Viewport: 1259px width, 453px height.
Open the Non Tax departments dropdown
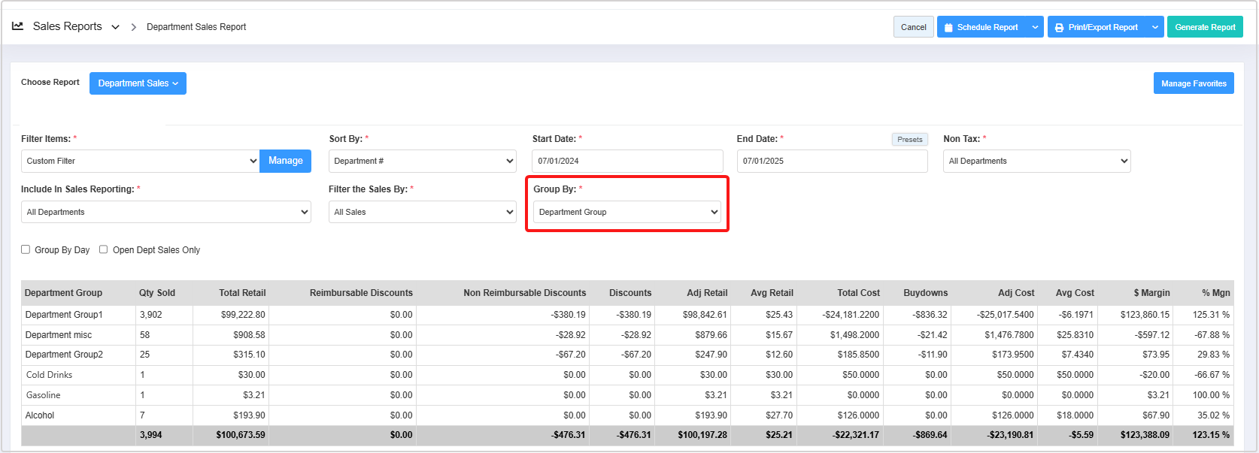[x=1036, y=161]
